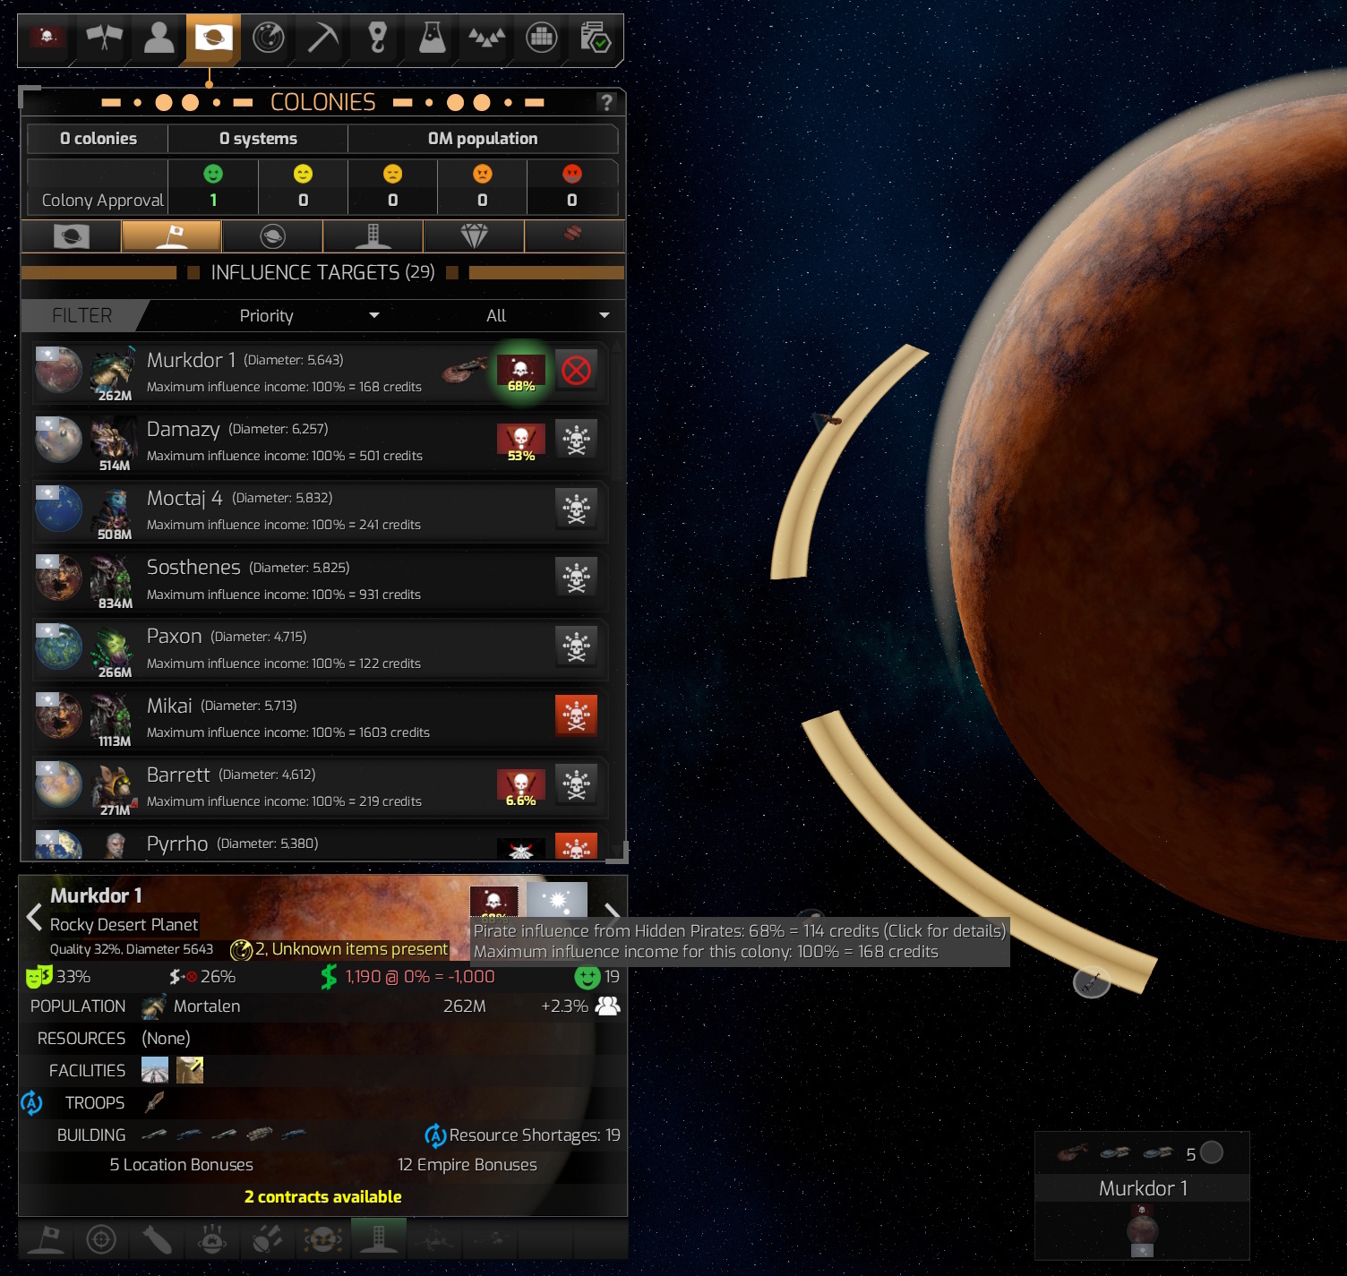
Task: Open the construction crane hook panel
Action: (x=378, y=39)
